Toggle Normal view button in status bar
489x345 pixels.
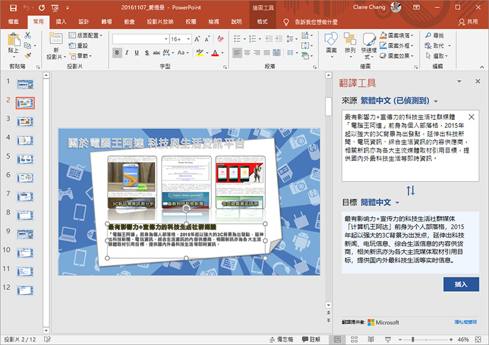(x=337, y=339)
